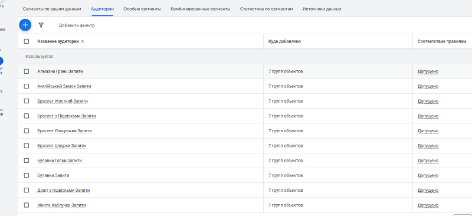Click Допущено status for Браслет Шнурки Запити
Screen dimensions: 472x216
pyautogui.click(x=428, y=146)
